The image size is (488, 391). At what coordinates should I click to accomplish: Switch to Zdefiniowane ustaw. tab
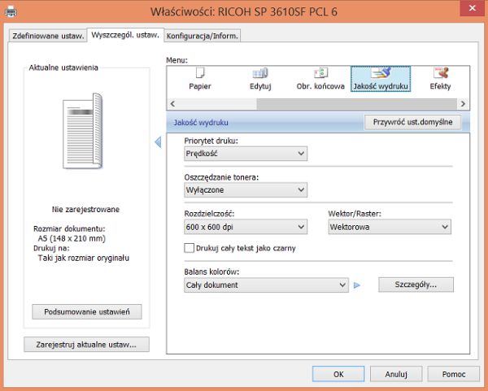[x=48, y=36]
